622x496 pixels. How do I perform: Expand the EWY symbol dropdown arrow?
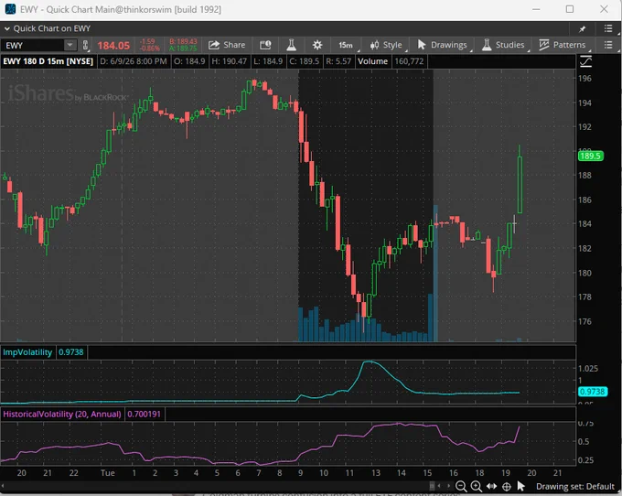click(x=70, y=45)
